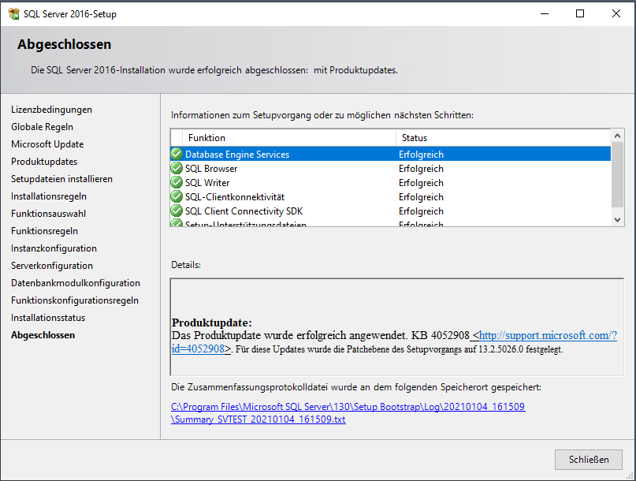Click checkmark beside SQL Client Connectivity SDK
Viewport: 636px width, 481px height.
177,211
